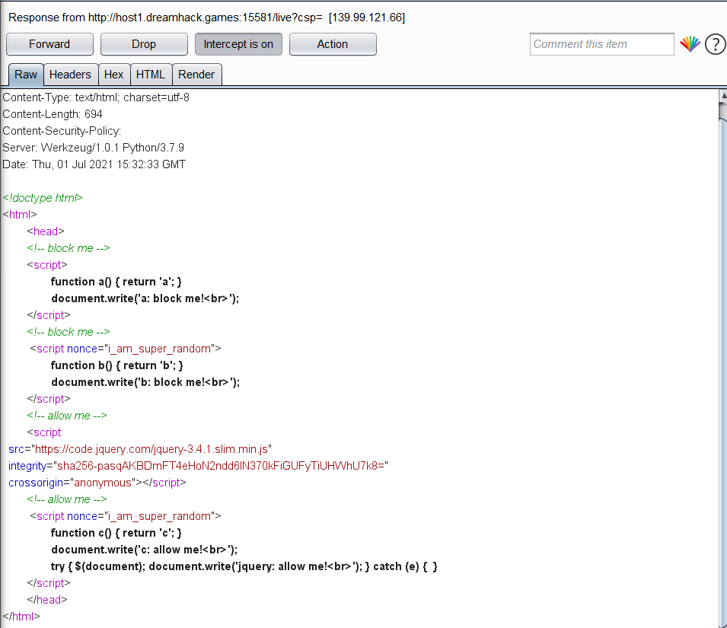Drop the intercepted response
This screenshot has width=727, height=628.
tap(144, 44)
